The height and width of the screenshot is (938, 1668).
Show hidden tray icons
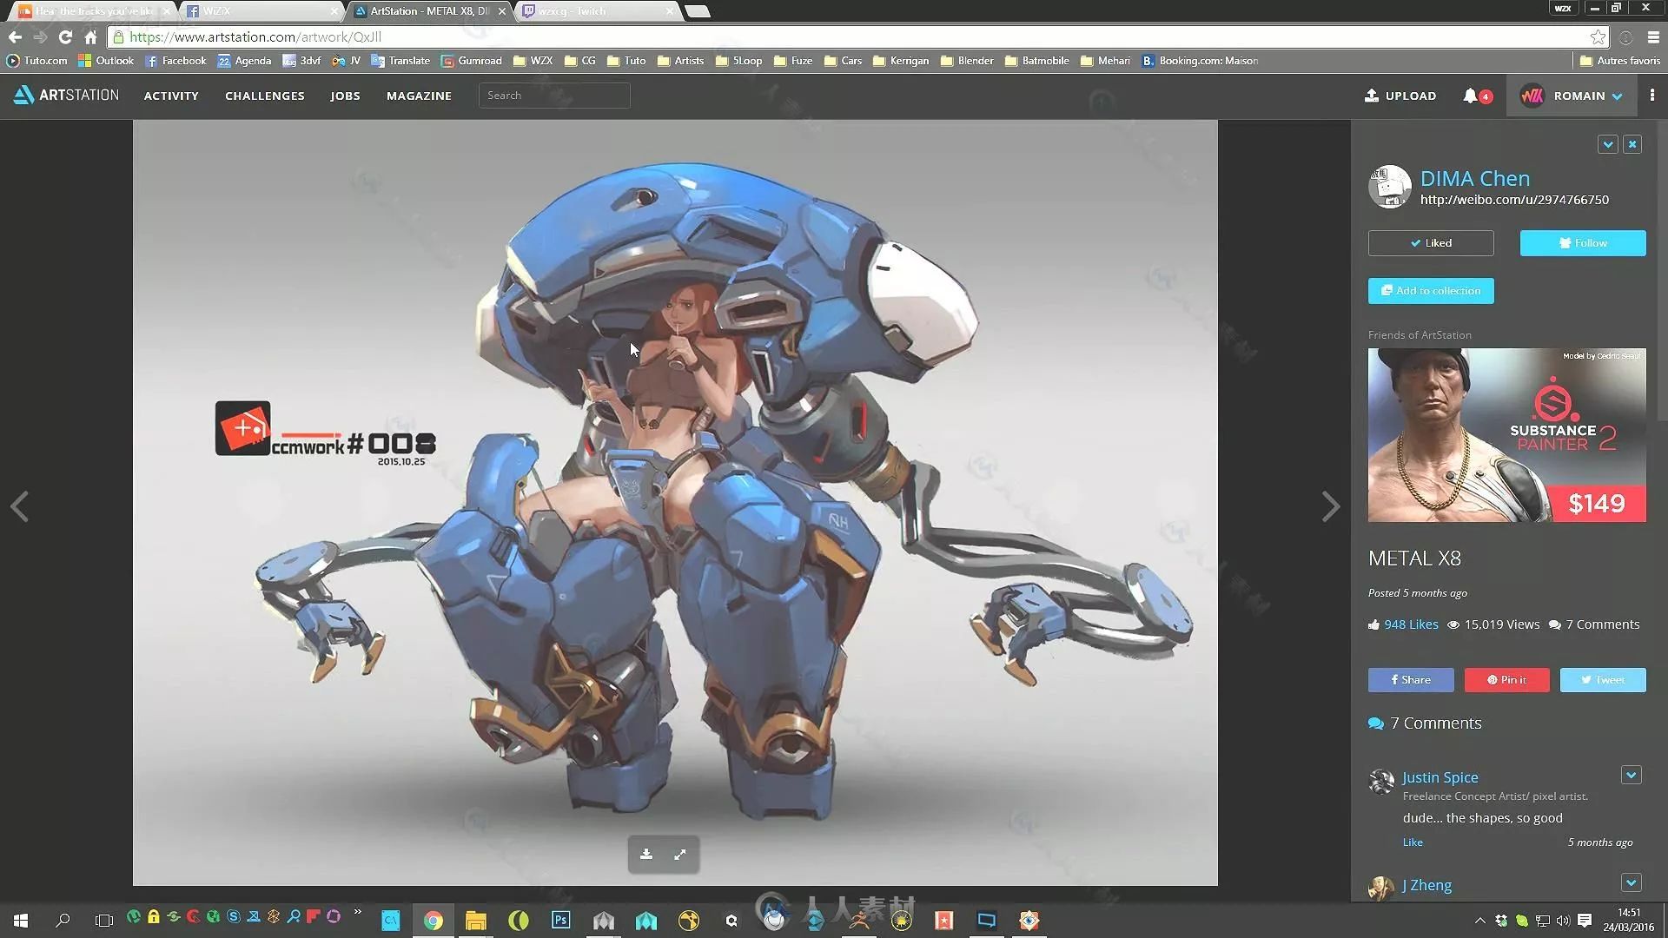point(1479,920)
